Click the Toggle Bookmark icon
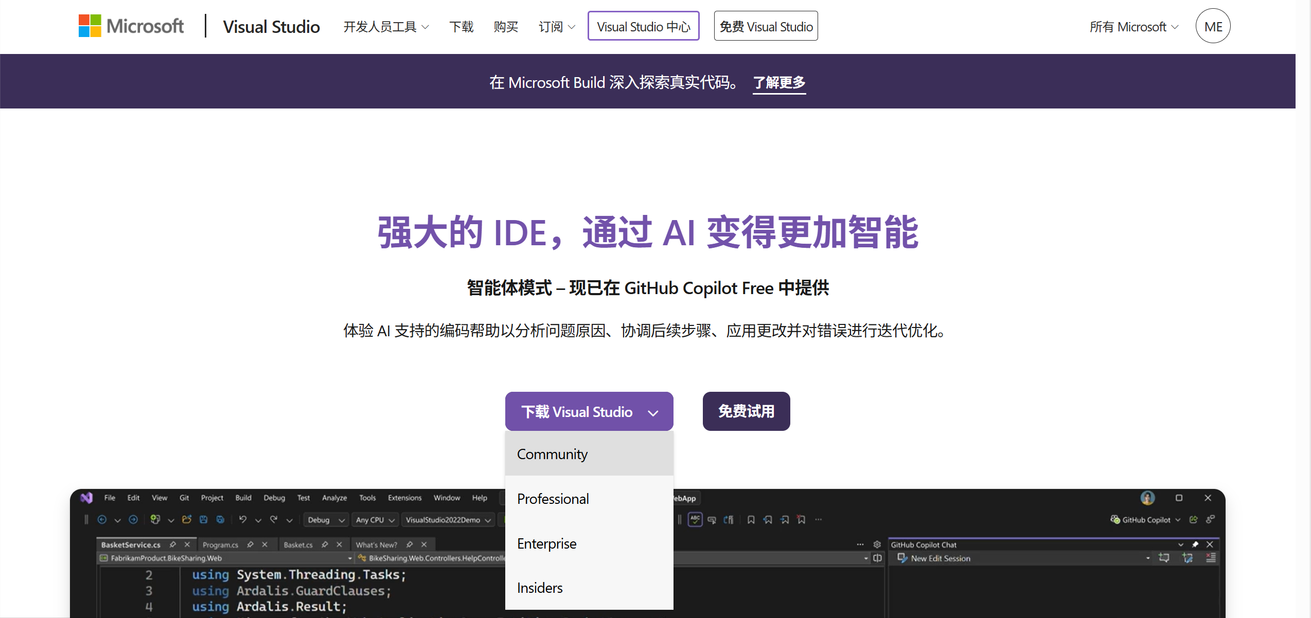The width and height of the screenshot is (1311, 618). pos(751,520)
